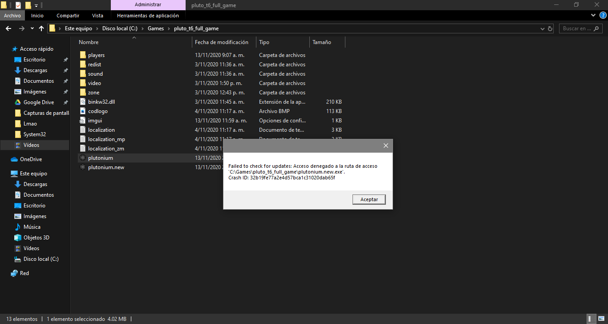
Task: Open Explorer help question mark icon
Action: point(603,16)
